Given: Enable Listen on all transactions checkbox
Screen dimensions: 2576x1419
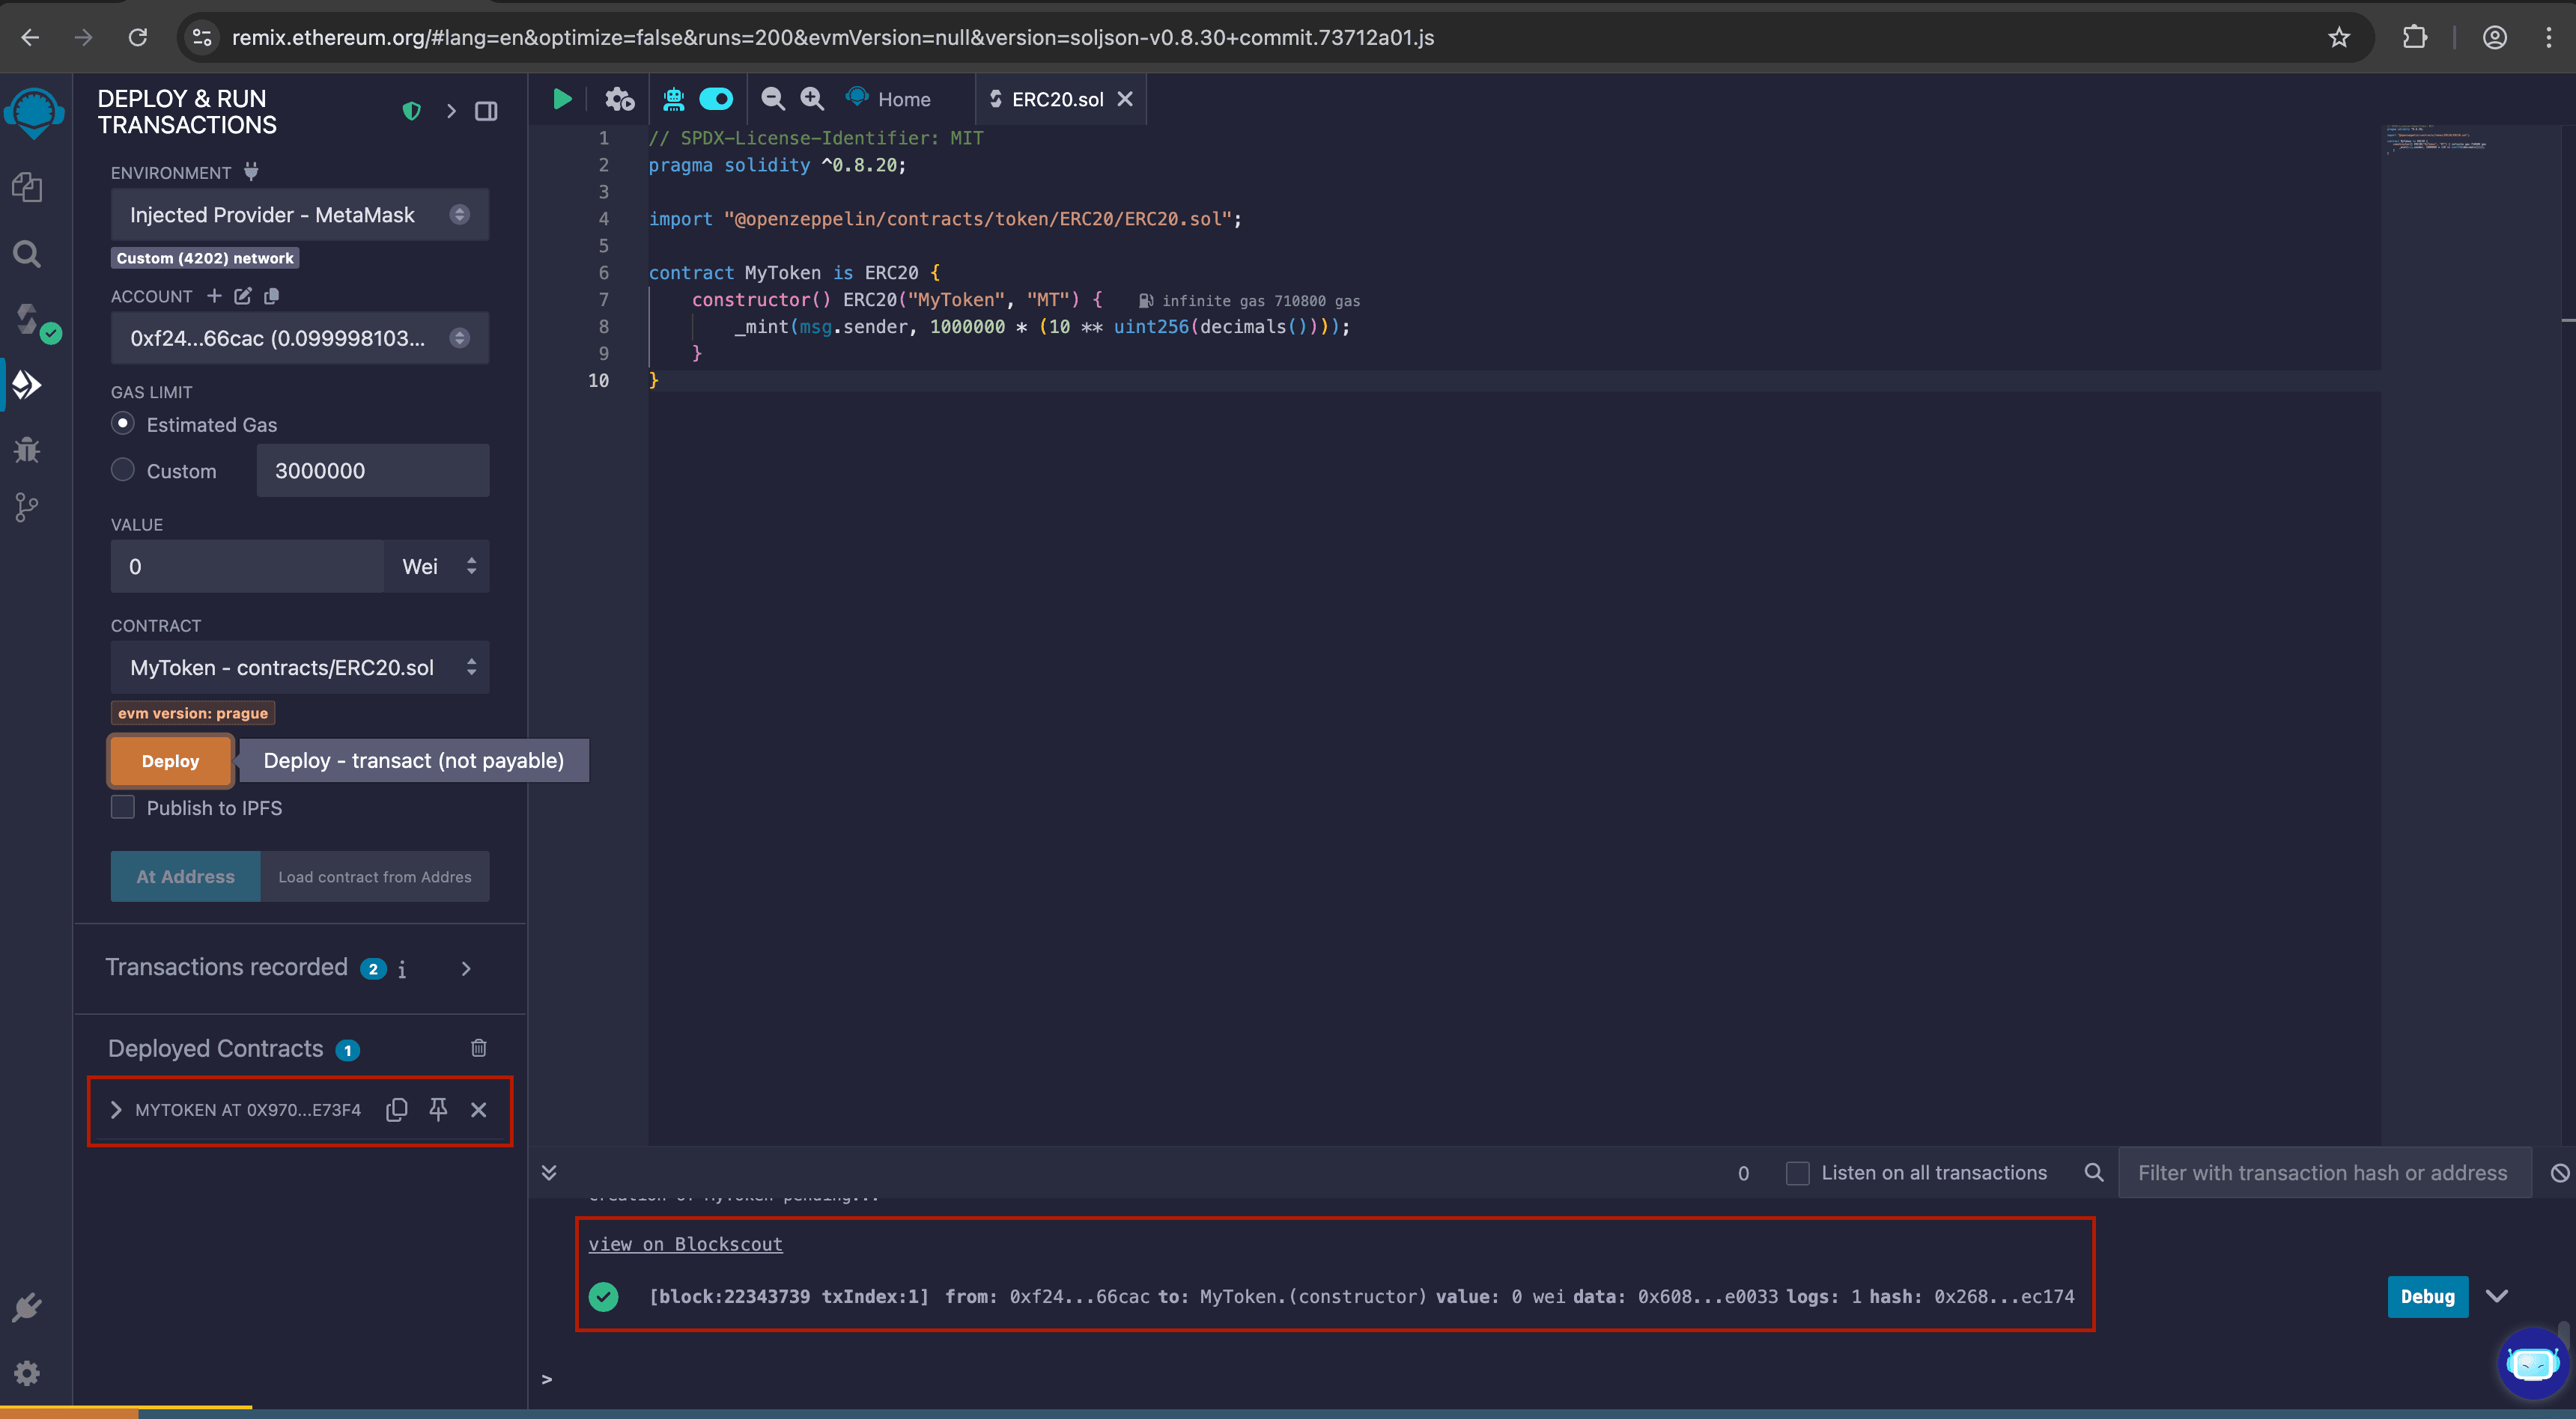Looking at the screenshot, I should [1797, 1172].
